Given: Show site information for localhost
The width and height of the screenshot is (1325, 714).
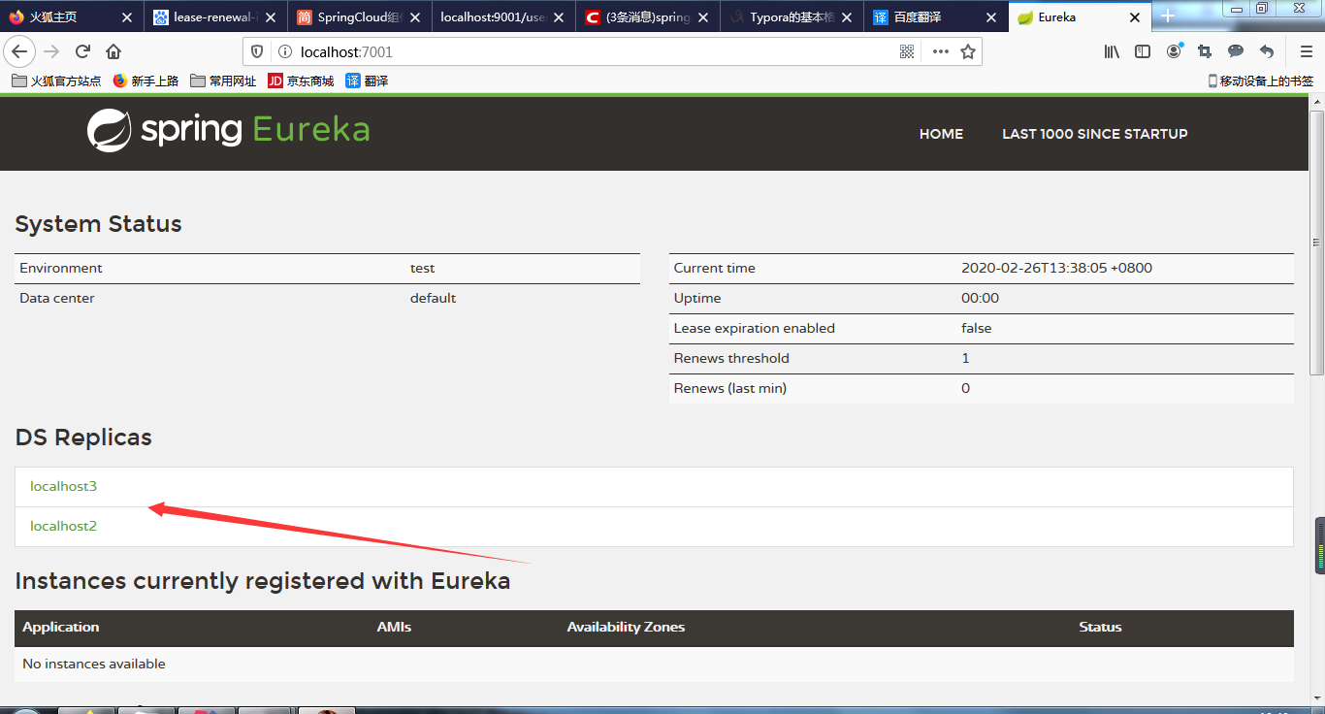Looking at the screenshot, I should [x=284, y=52].
